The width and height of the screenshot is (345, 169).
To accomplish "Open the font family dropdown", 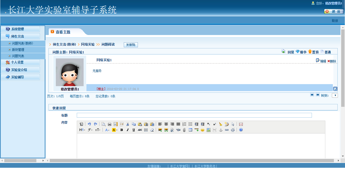I will click(x=90, y=130).
